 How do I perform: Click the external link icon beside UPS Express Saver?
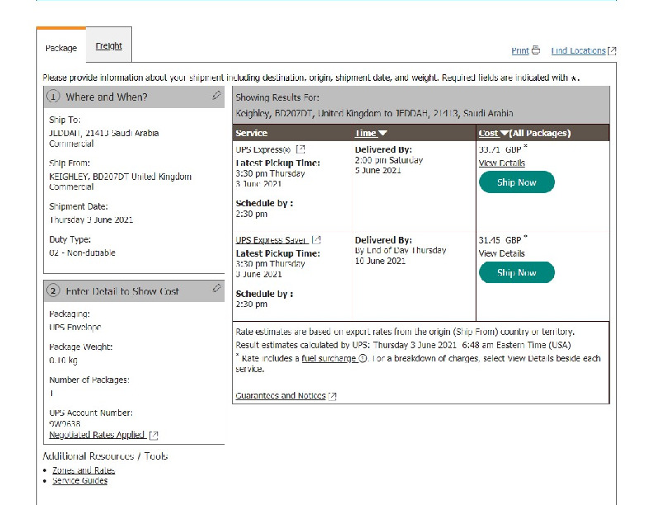click(x=316, y=240)
